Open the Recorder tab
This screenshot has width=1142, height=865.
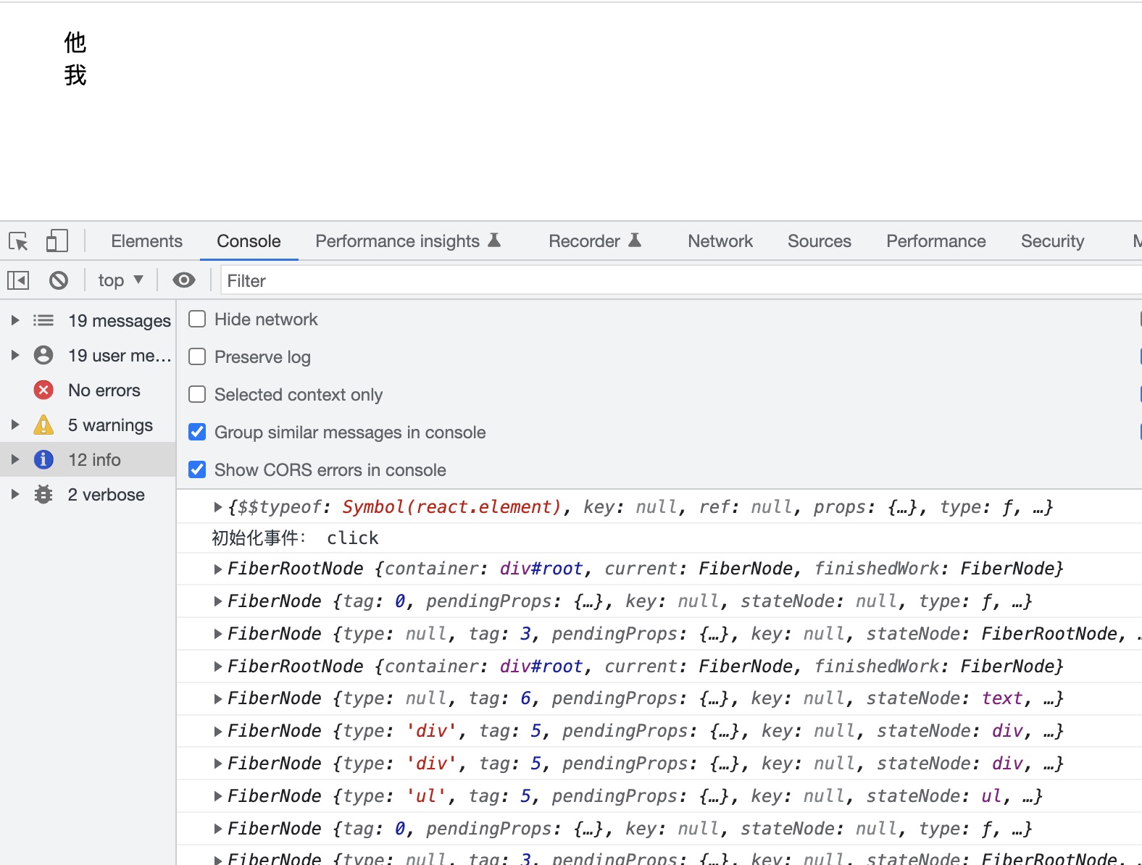pyautogui.click(x=595, y=241)
